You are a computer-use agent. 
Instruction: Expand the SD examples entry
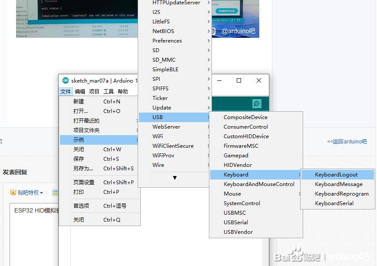tap(175, 50)
